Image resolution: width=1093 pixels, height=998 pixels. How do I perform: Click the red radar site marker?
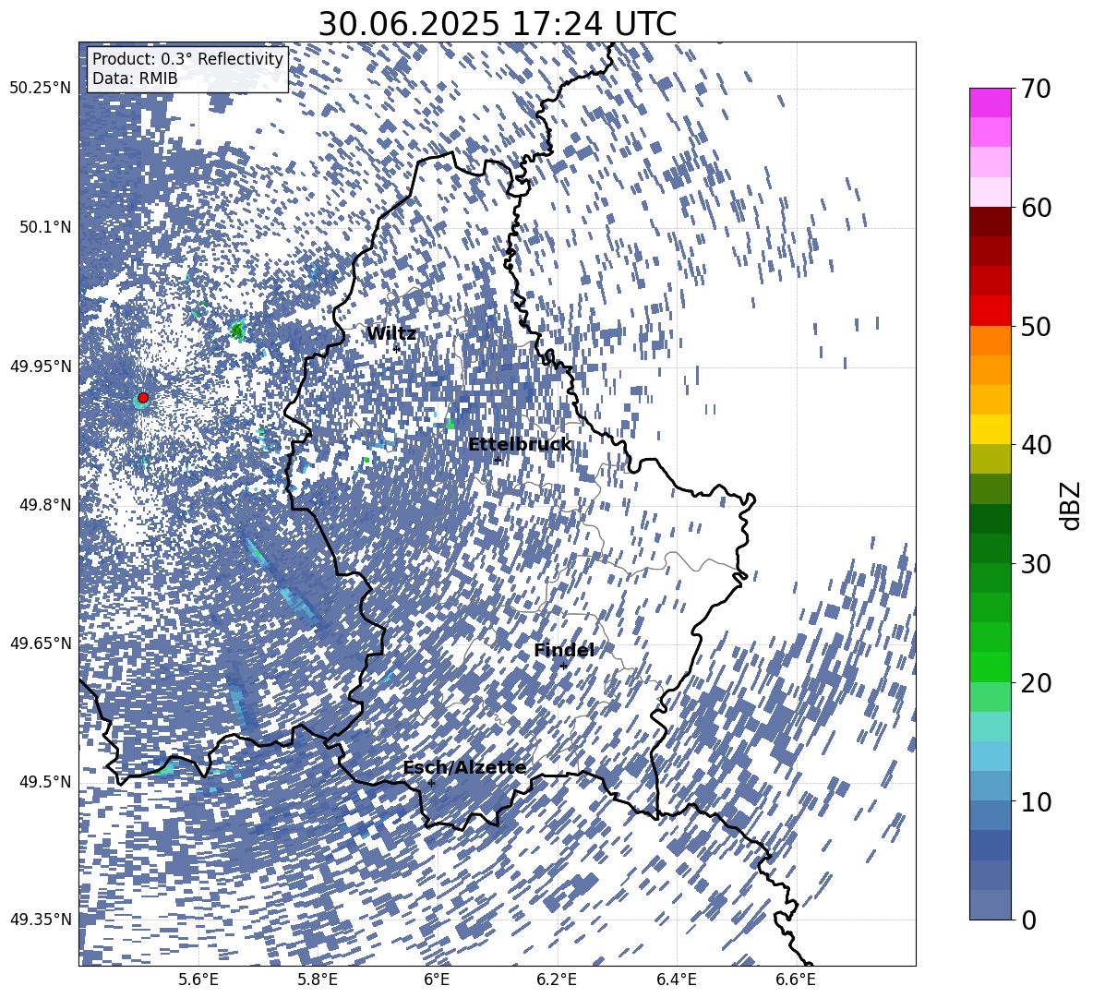click(143, 397)
